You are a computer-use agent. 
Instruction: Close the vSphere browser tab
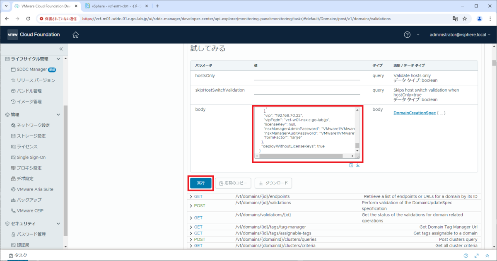(147, 6)
